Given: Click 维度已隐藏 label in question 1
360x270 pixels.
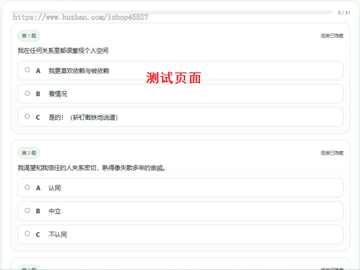Looking at the screenshot, I should tap(332, 36).
